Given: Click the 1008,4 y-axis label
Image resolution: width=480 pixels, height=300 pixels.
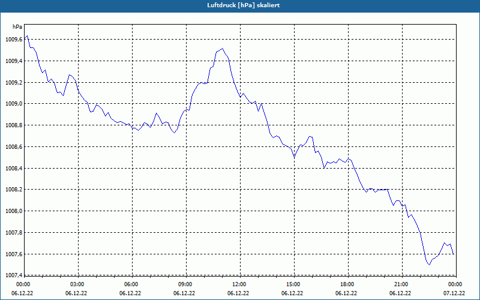Looking at the screenshot, I should (x=14, y=169).
